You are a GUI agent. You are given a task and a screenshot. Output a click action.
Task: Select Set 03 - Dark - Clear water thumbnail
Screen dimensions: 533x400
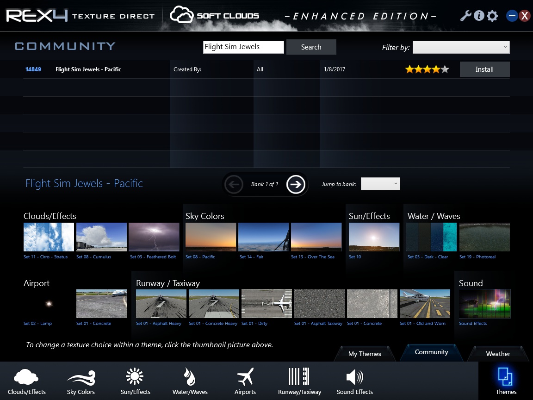(432, 237)
